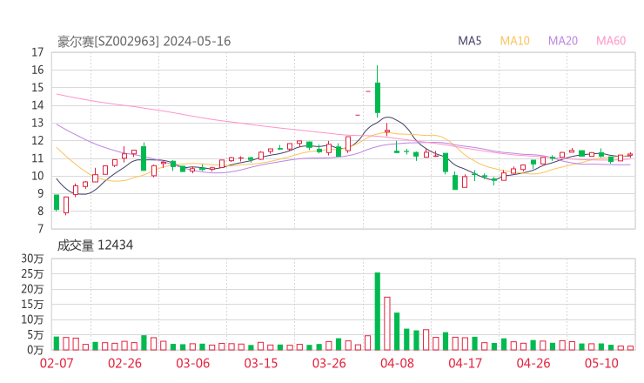Click the price axis label 7
Viewport: 644px width, 383px height.
click(x=40, y=229)
